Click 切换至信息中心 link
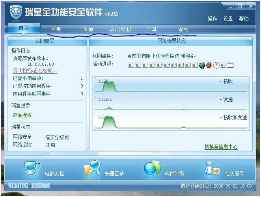 pyautogui.click(x=221, y=147)
